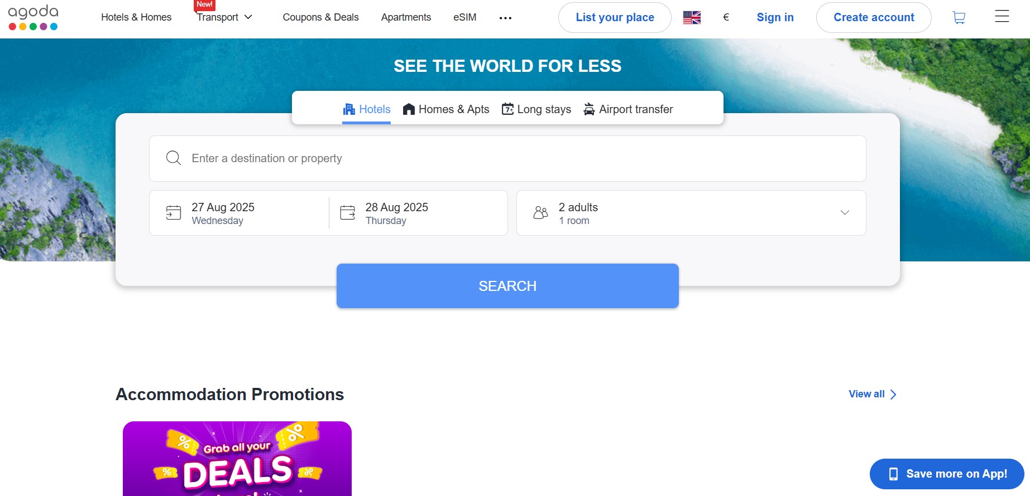1030x496 pixels.
Task: Click Sign in
Action: click(775, 17)
